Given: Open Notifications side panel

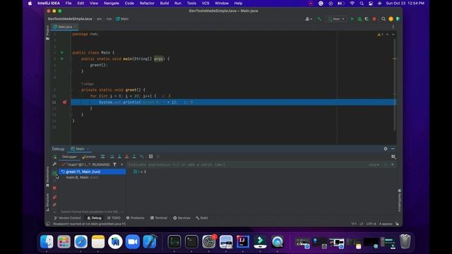Looking at the screenshot, I should pos(399,200).
